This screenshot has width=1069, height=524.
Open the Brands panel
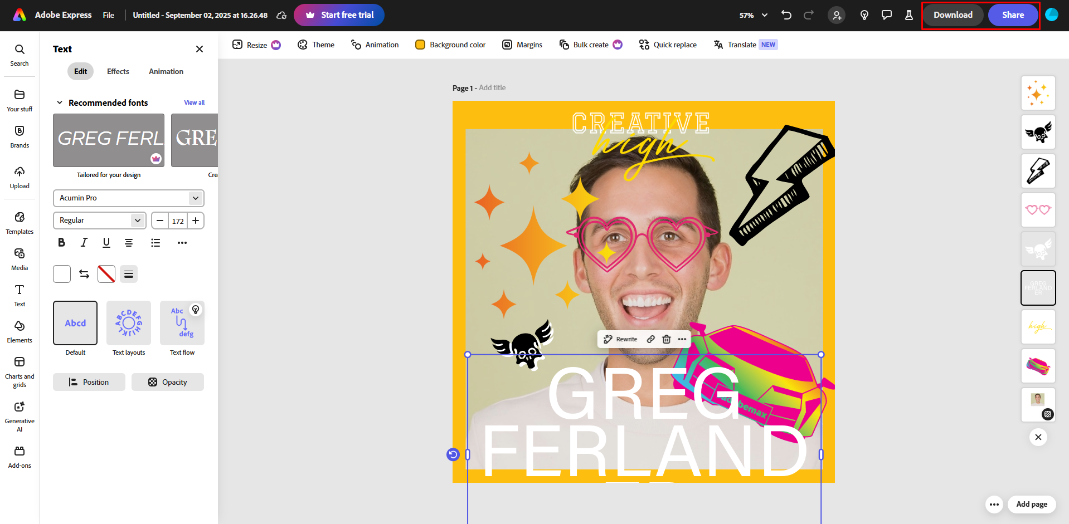(x=20, y=136)
